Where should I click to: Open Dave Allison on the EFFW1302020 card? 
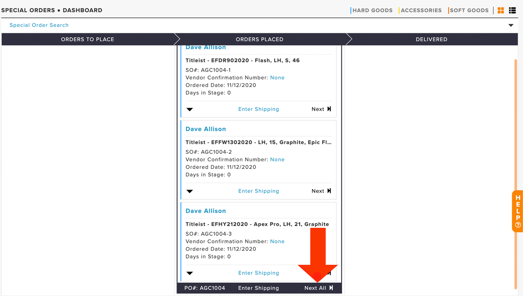coord(206,129)
